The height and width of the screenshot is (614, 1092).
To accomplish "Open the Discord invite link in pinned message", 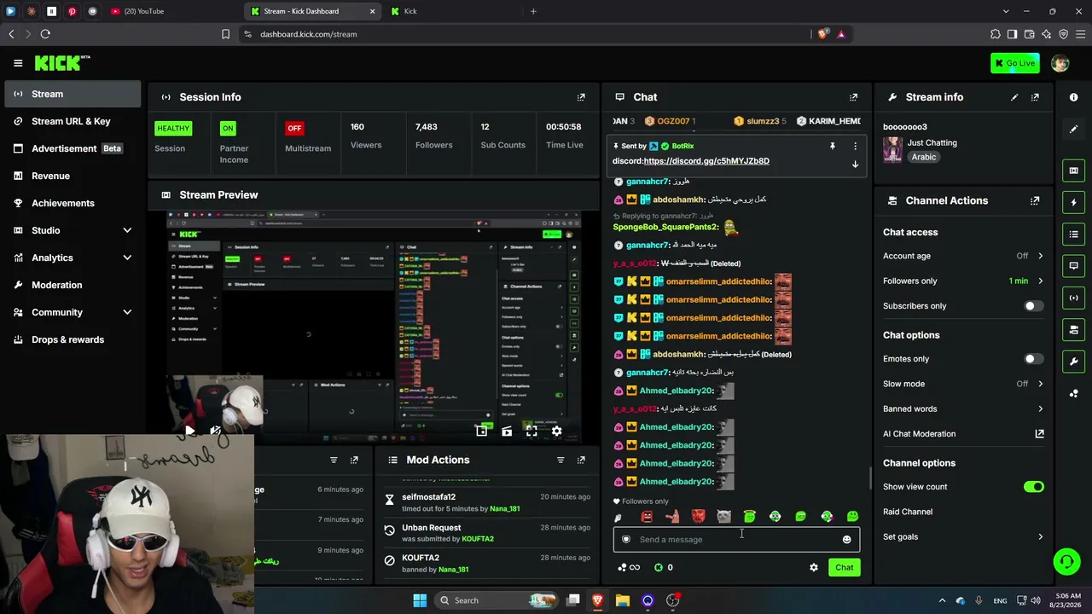I will click(x=706, y=161).
